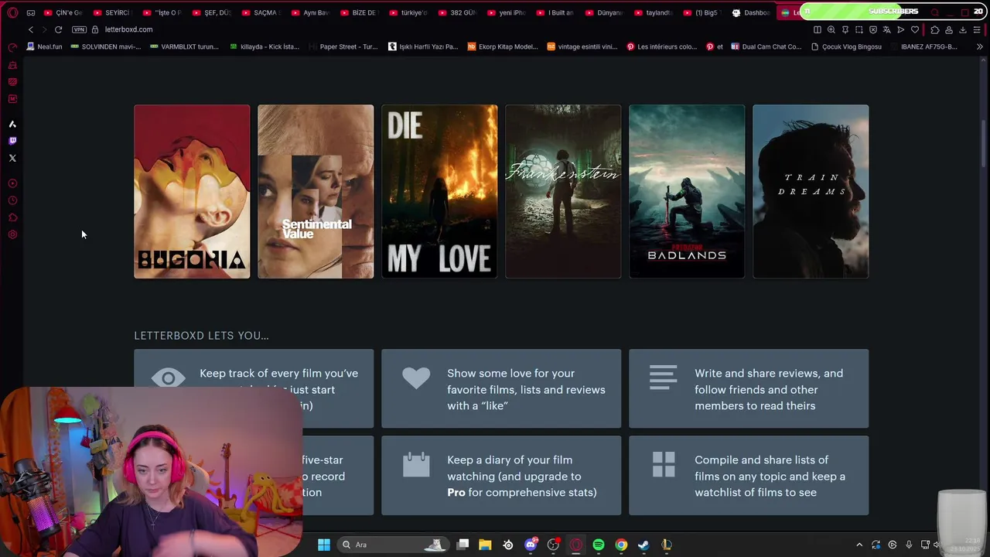Open the killayda - Kick bookmark
The height and width of the screenshot is (557, 990).
tap(265, 46)
